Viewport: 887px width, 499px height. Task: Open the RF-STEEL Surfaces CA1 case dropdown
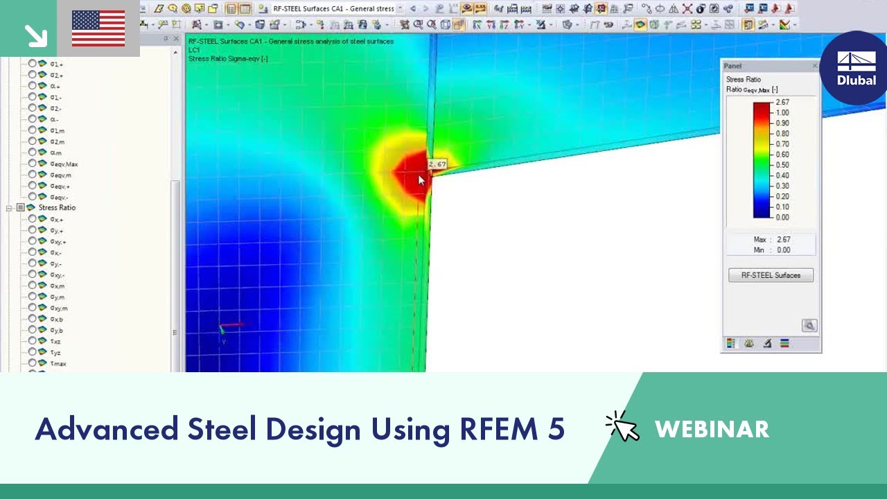(x=401, y=9)
